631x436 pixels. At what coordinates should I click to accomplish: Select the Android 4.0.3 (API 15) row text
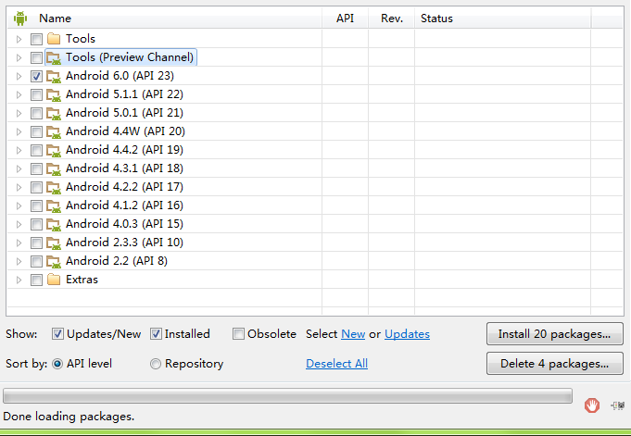(124, 224)
